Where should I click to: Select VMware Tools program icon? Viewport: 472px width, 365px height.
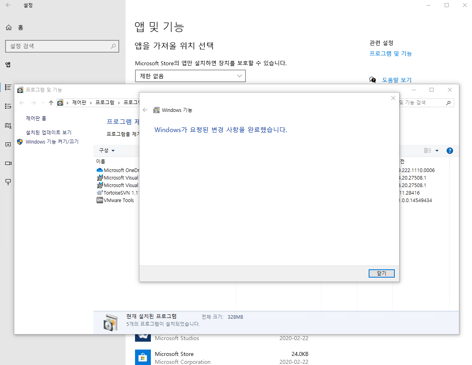pyautogui.click(x=100, y=200)
